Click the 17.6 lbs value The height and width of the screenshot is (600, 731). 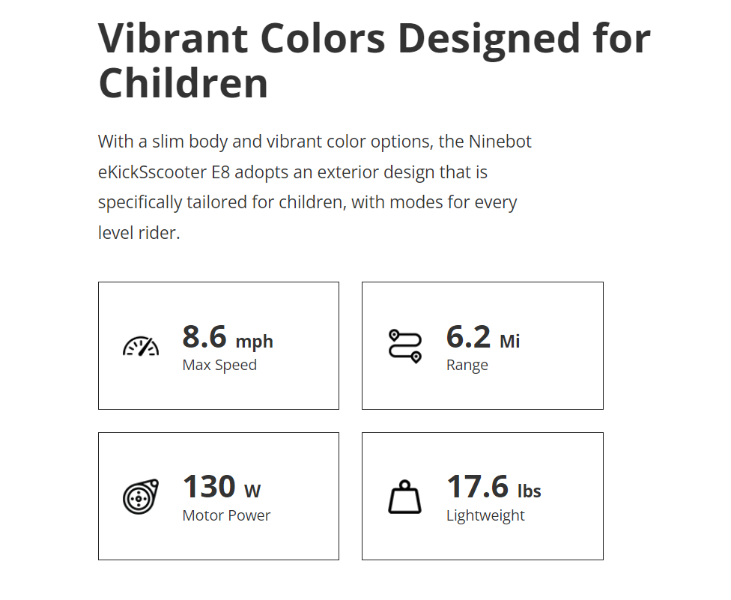478,487
